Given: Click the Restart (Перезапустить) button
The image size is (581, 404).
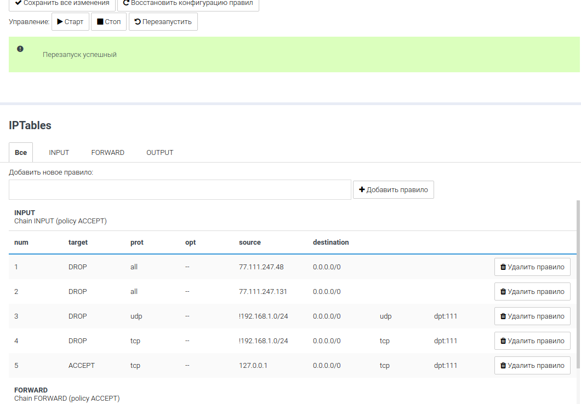Looking at the screenshot, I should (163, 22).
